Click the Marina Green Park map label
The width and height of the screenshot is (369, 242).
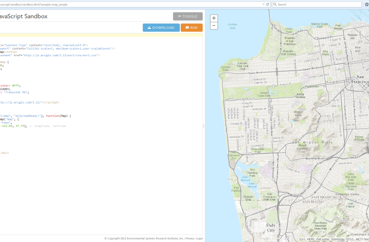(x=320, y=25)
